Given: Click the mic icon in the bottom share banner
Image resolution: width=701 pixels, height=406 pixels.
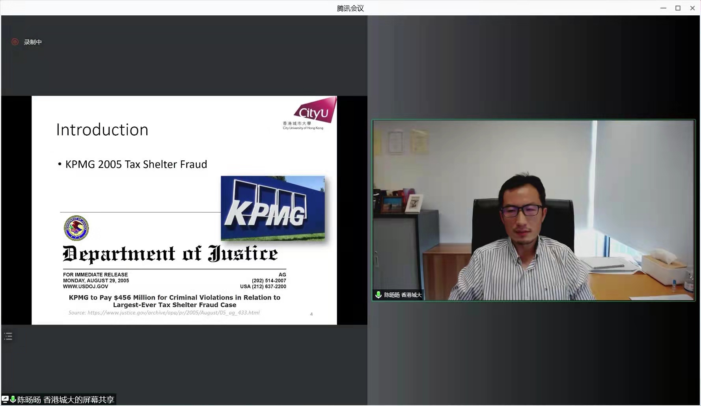Looking at the screenshot, I should coord(13,399).
